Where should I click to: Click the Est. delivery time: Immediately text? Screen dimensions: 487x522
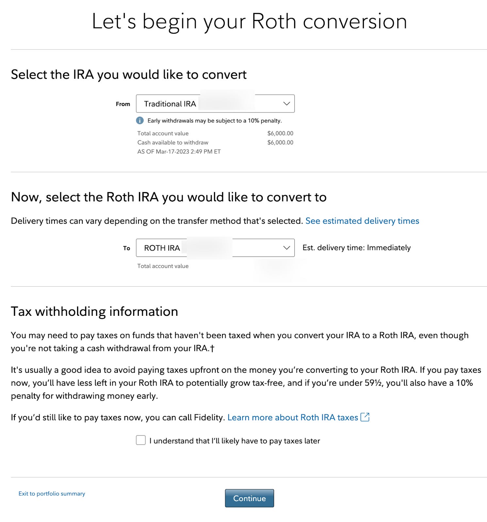tap(356, 248)
